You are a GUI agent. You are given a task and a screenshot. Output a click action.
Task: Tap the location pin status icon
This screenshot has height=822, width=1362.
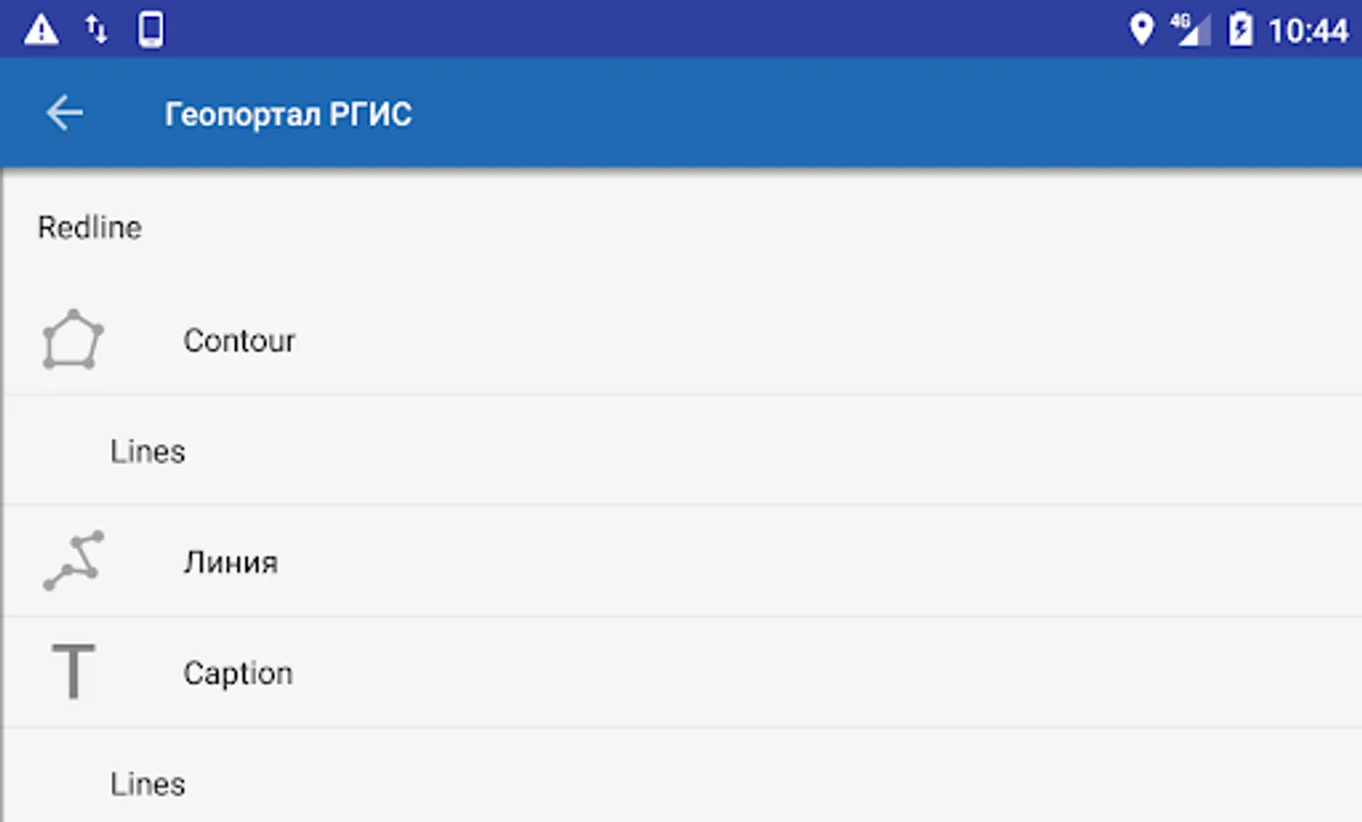tap(1141, 29)
